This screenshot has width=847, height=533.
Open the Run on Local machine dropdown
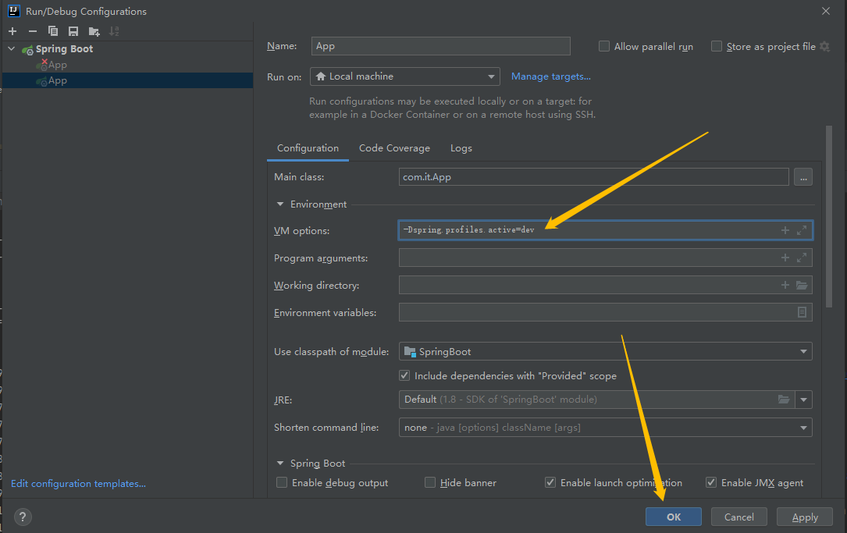click(x=405, y=76)
